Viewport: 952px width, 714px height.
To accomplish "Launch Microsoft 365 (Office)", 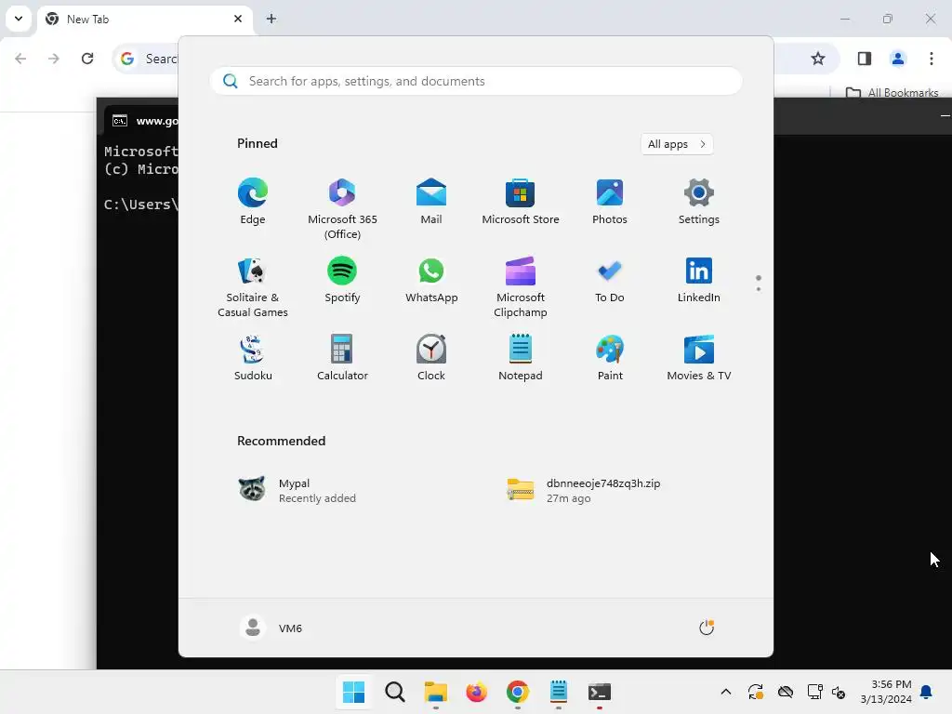I will pyautogui.click(x=342, y=209).
